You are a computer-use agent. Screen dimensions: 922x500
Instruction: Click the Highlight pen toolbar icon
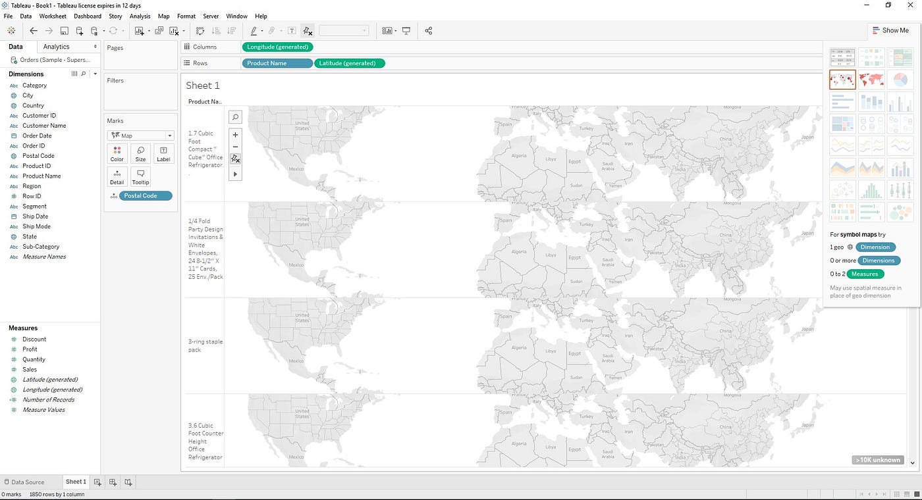(x=254, y=30)
